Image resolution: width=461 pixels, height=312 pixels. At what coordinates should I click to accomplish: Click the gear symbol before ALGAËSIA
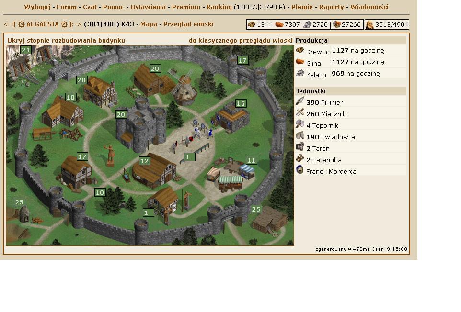(x=22, y=24)
